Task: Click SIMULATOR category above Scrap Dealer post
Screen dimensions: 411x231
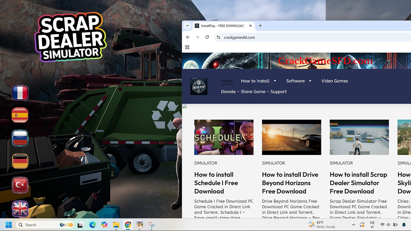Action: 341,163
